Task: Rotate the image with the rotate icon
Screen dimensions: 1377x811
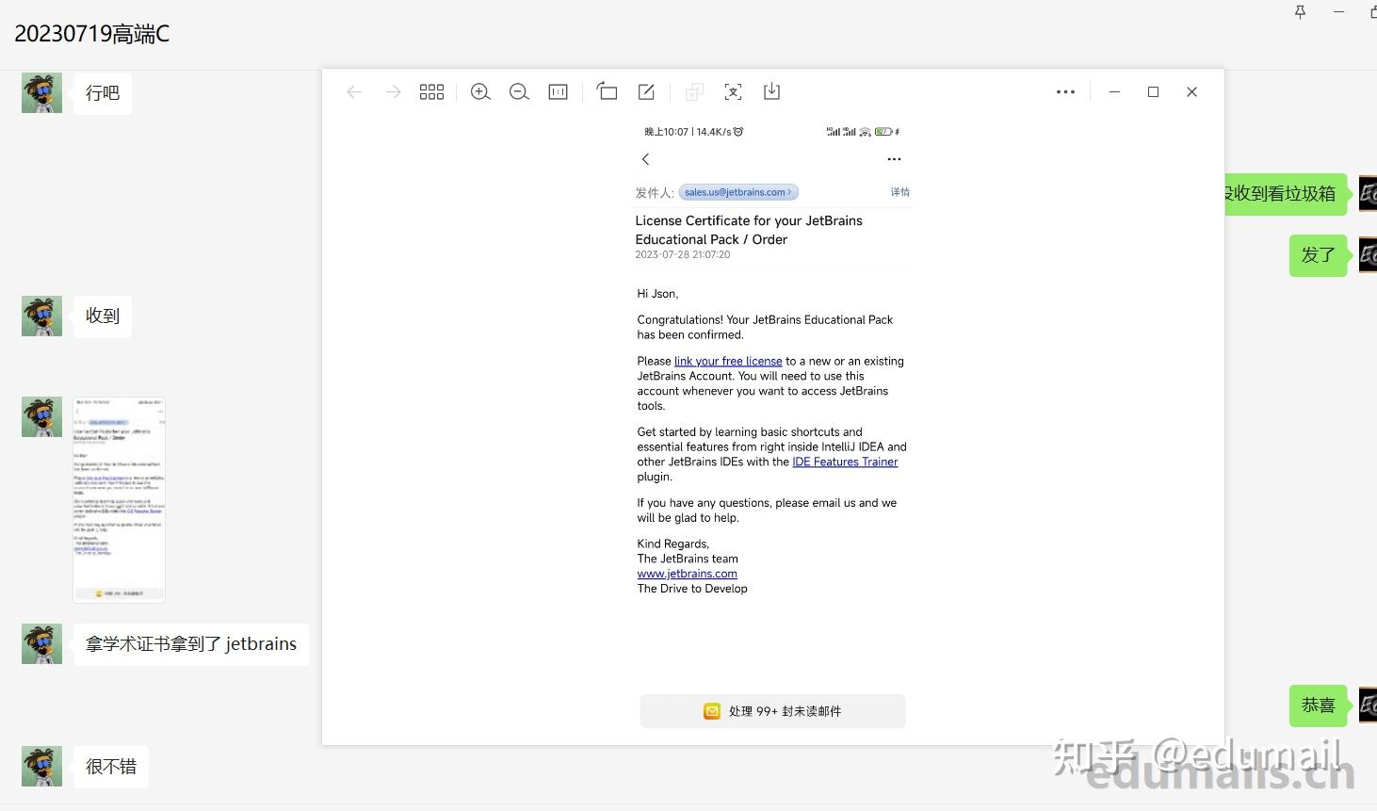Action: click(x=607, y=91)
